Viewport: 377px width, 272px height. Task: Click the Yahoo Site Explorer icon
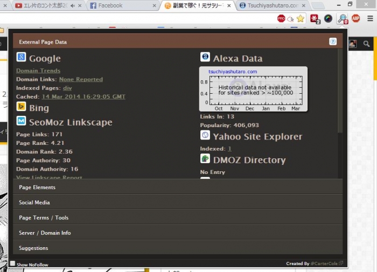click(x=205, y=135)
